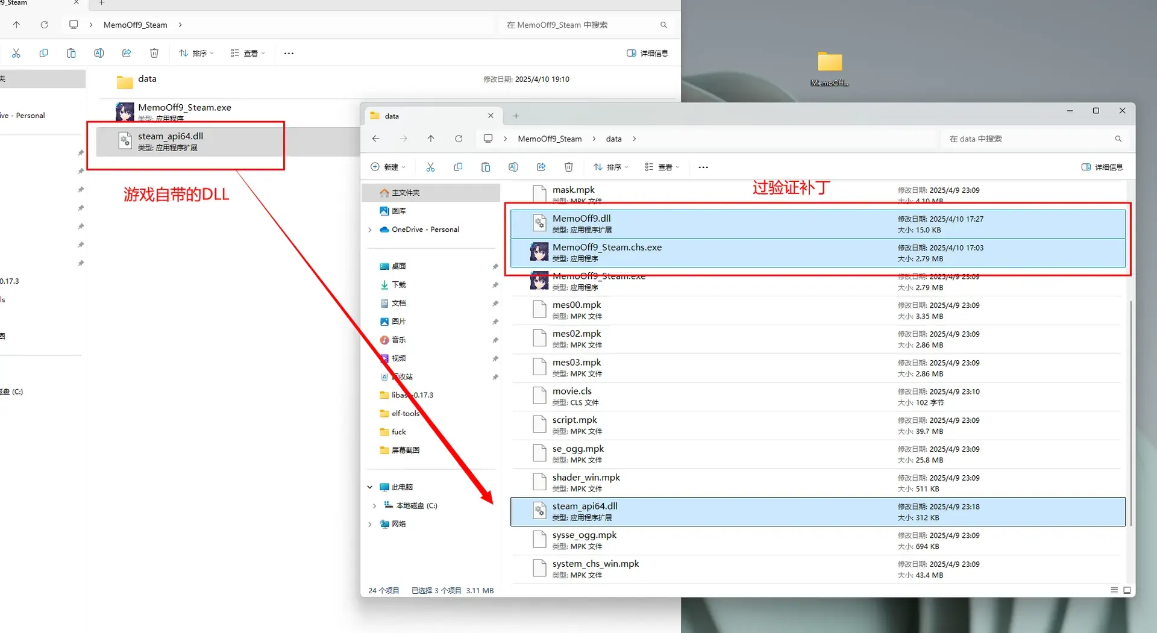Go up one folder level in data window
Screen dimensions: 1157x633
point(431,139)
